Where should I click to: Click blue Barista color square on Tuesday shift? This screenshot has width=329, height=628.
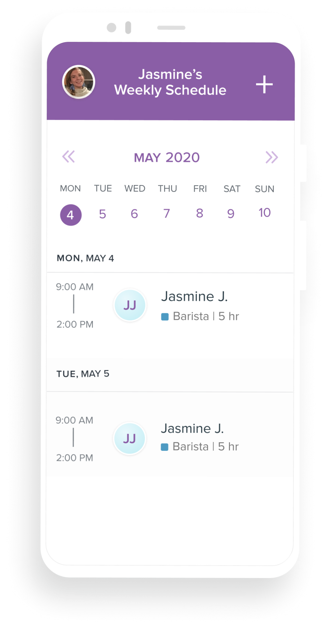click(164, 447)
